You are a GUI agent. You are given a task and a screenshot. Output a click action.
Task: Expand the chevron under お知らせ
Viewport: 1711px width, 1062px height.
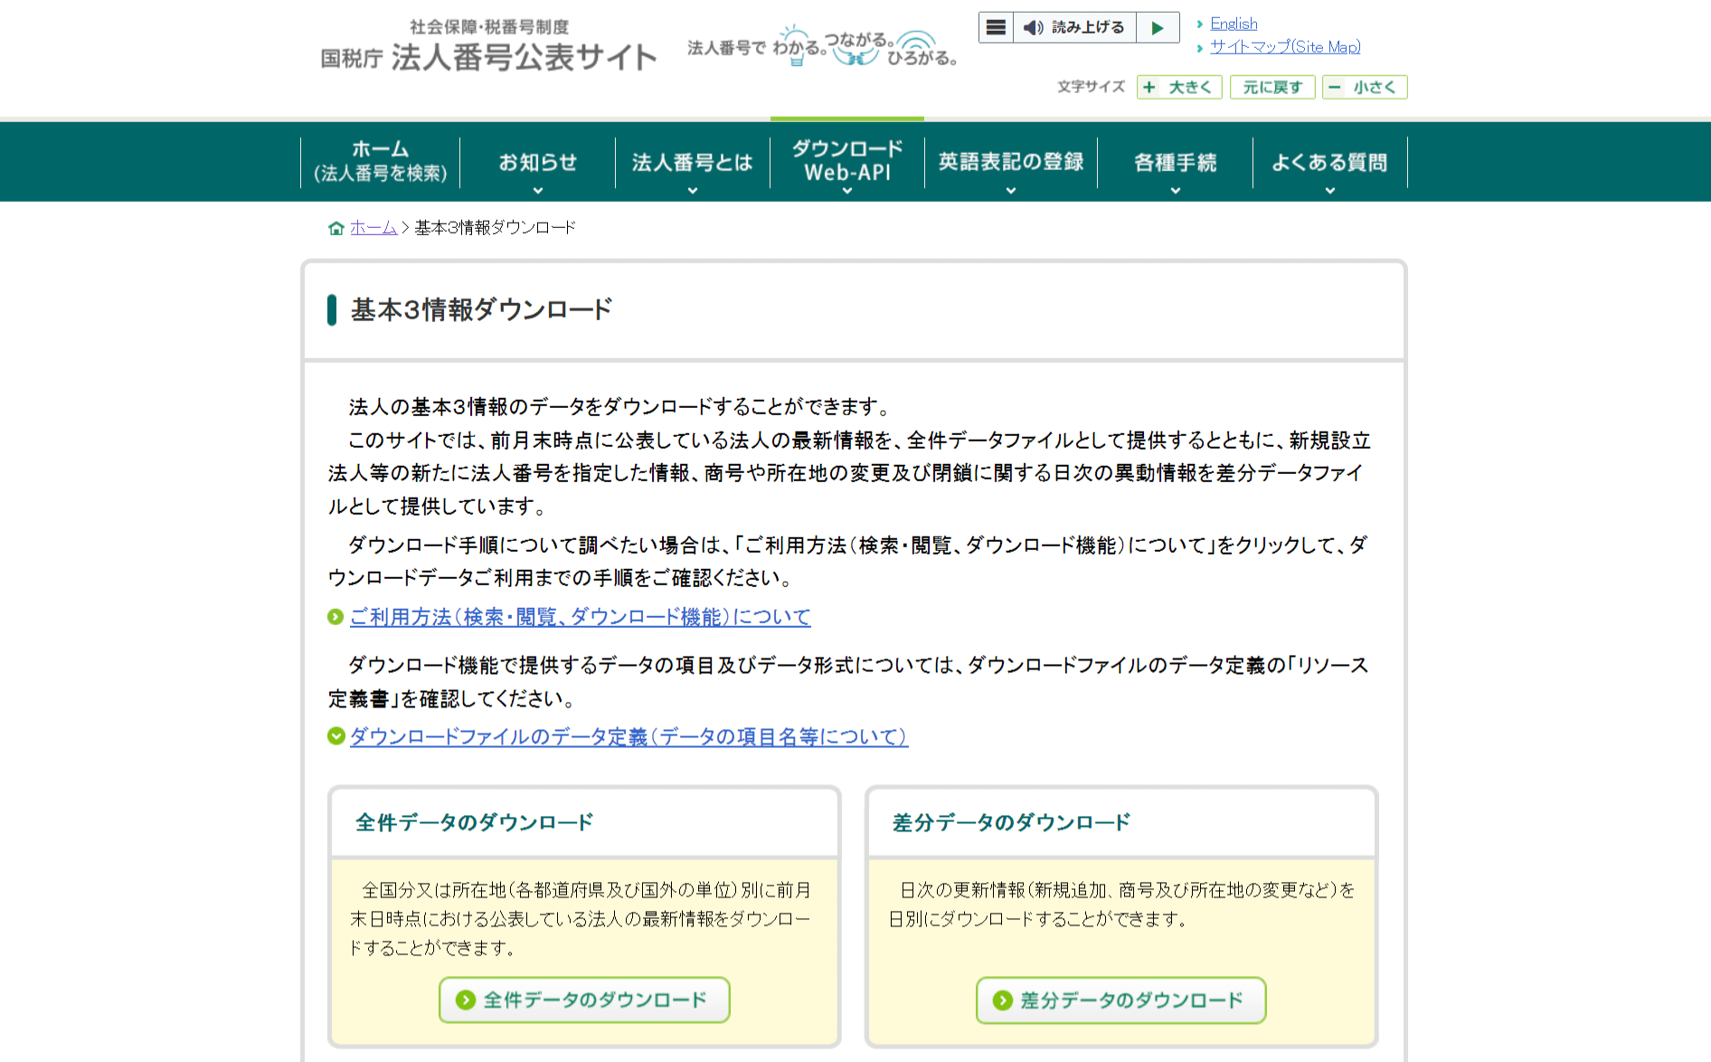point(538,191)
